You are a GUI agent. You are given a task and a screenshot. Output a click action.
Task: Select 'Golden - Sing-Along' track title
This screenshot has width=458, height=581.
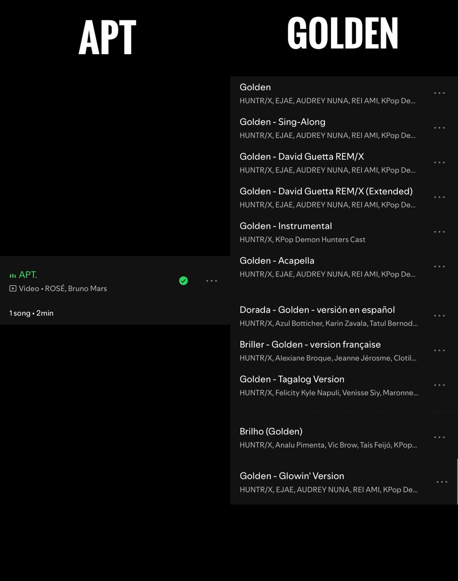[283, 122]
